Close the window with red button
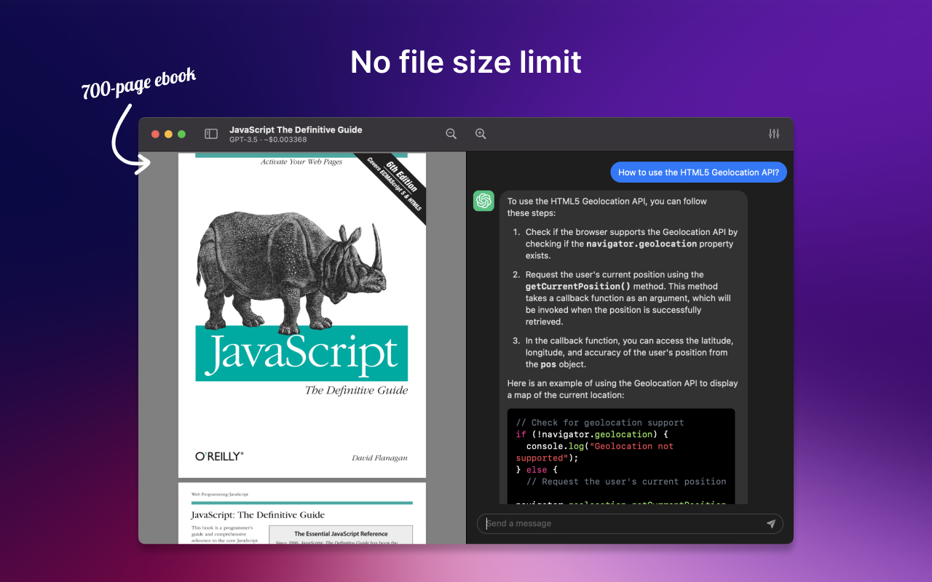This screenshot has height=582, width=932. click(x=155, y=134)
